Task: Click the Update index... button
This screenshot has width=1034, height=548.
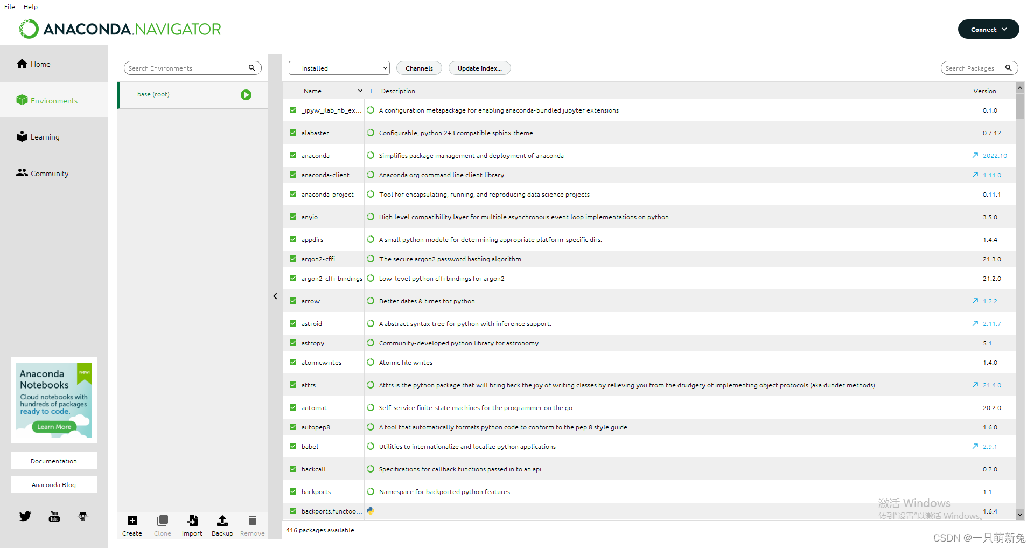Action: (x=479, y=68)
